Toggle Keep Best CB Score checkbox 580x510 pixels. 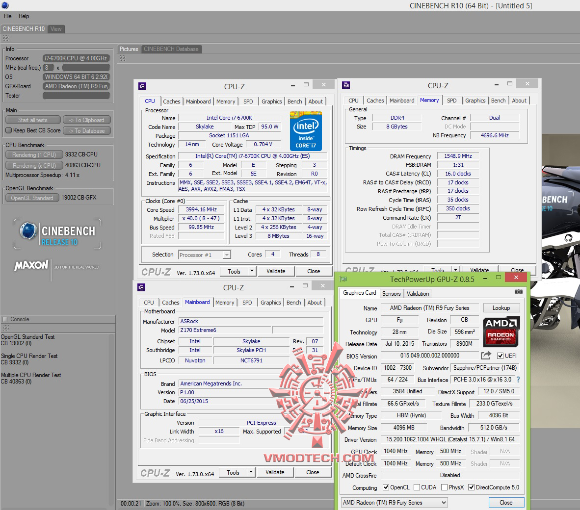[9, 130]
